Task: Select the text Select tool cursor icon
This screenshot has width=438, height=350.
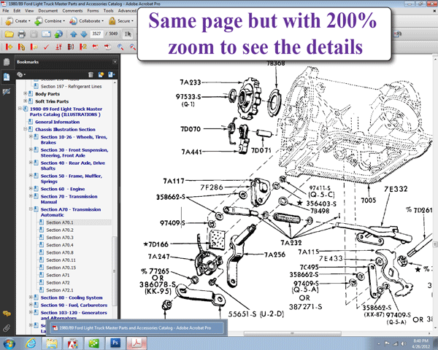Action: pos(128,34)
